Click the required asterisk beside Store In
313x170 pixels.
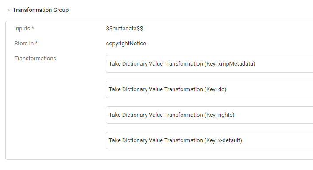tap(36, 43)
